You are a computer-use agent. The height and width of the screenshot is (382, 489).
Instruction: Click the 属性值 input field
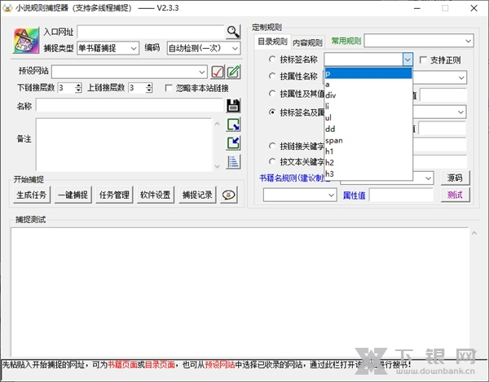pos(401,195)
